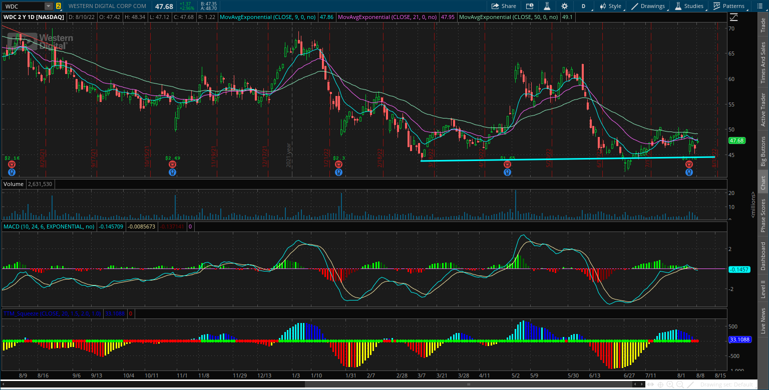Open the WDC symbol dropdown
769x390 pixels.
pos(48,6)
